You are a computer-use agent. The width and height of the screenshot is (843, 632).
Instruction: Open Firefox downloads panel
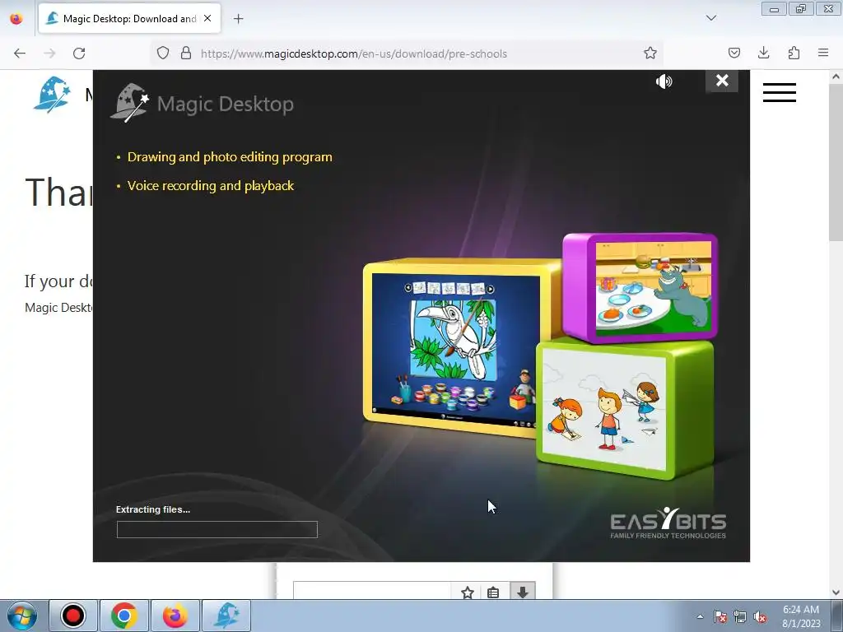(x=763, y=53)
